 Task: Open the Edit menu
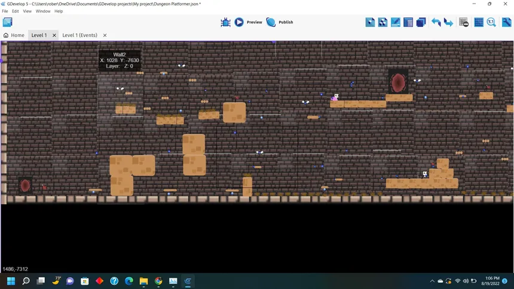click(x=16, y=11)
